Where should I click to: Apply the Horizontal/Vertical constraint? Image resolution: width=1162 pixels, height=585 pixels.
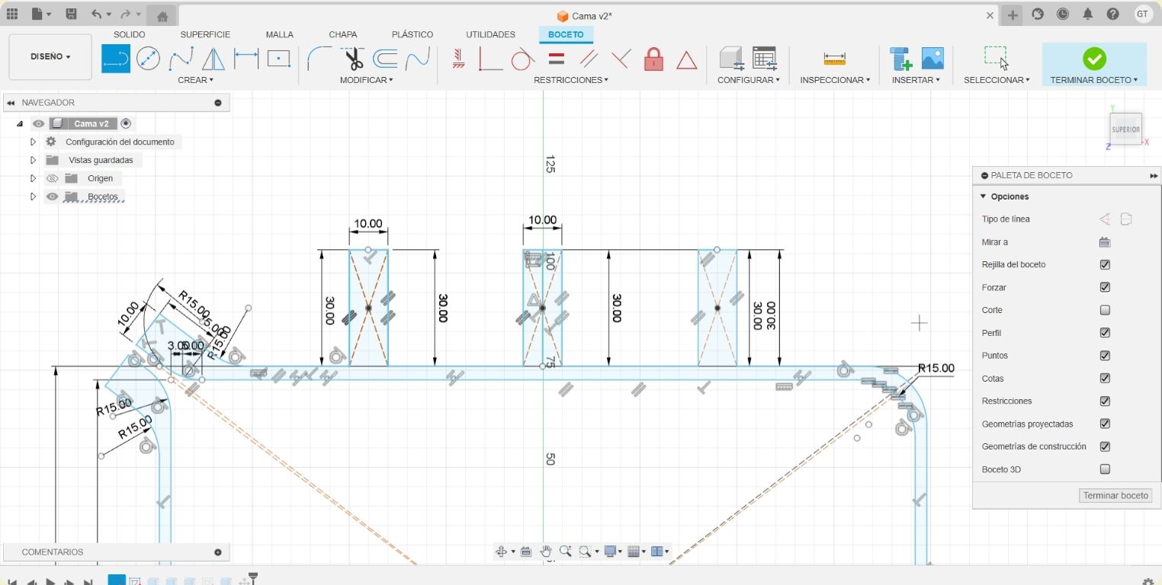click(x=458, y=59)
